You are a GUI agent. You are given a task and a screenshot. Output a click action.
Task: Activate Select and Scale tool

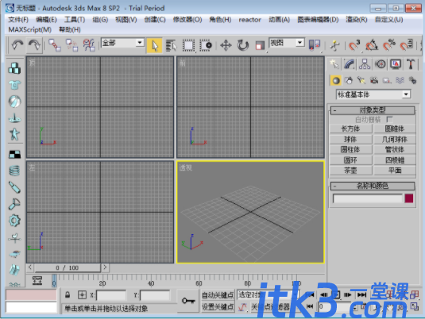[x=260, y=45]
